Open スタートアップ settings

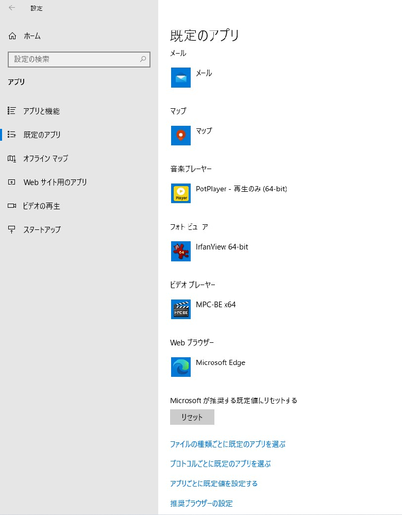42,229
